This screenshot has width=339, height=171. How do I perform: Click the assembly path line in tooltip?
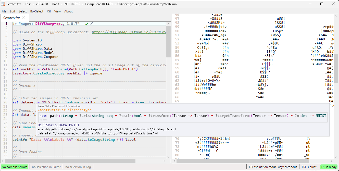(107, 129)
